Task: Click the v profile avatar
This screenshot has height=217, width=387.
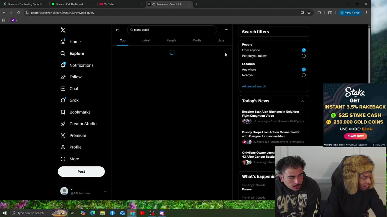Action: [x=64, y=191]
